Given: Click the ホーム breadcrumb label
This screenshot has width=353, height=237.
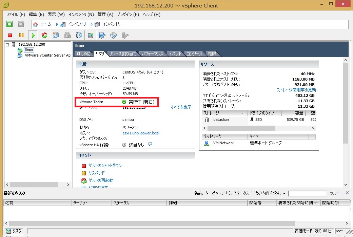Looking at the screenshot, I should click(46, 24).
